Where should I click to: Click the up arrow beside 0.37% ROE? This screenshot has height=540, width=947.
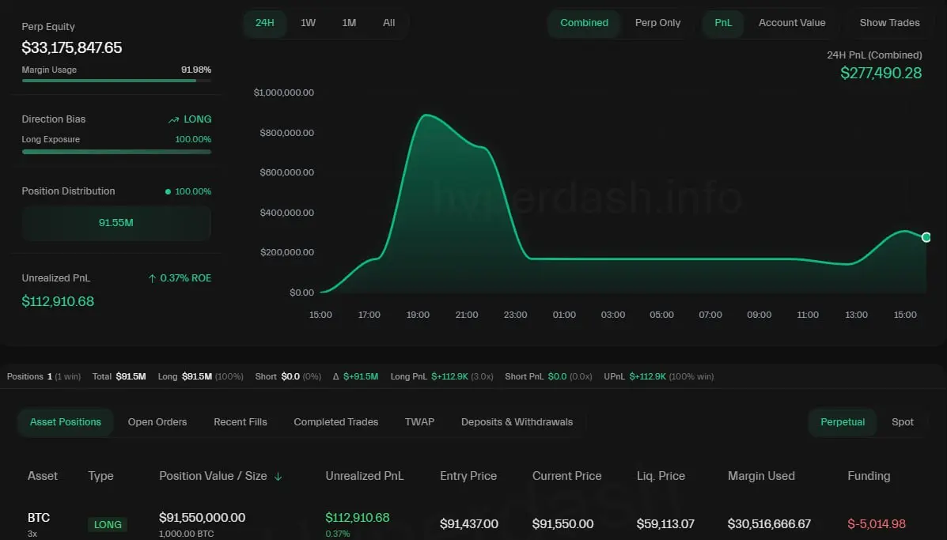pos(152,278)
